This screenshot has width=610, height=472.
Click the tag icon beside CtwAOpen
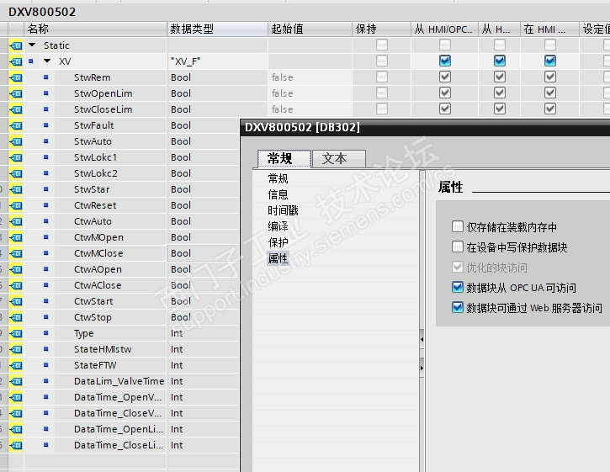tap(16, 269)
